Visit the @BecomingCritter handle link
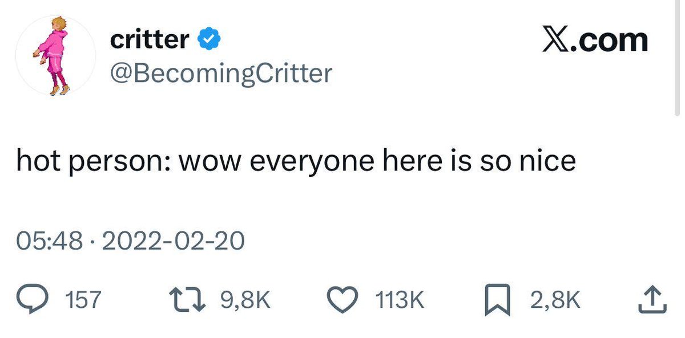685x338 pixels. [x=220, y=72]
